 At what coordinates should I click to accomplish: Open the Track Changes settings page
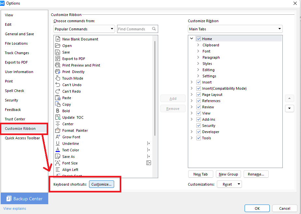pos(17,53)
